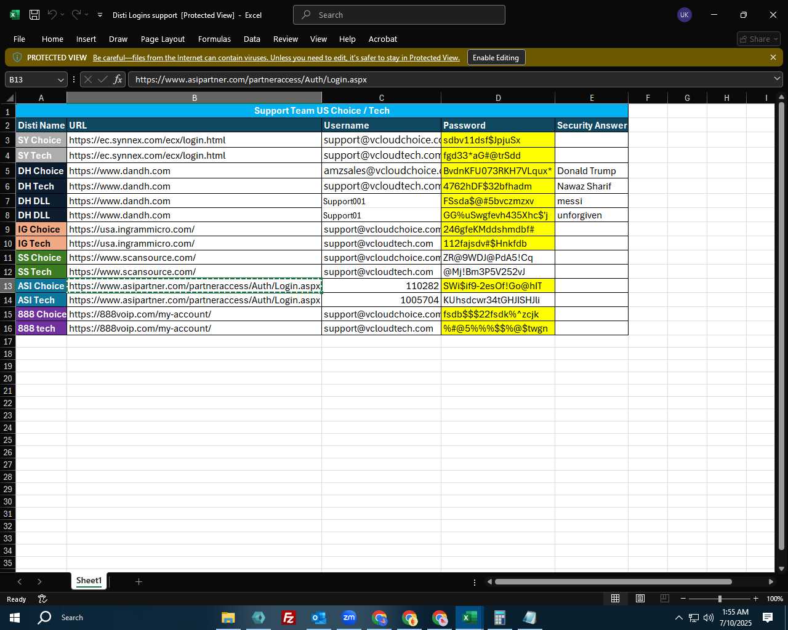This screenshot has height=630, width=788.
Task: Select the 'IG Tech' cell
Action: coord(41,244)
